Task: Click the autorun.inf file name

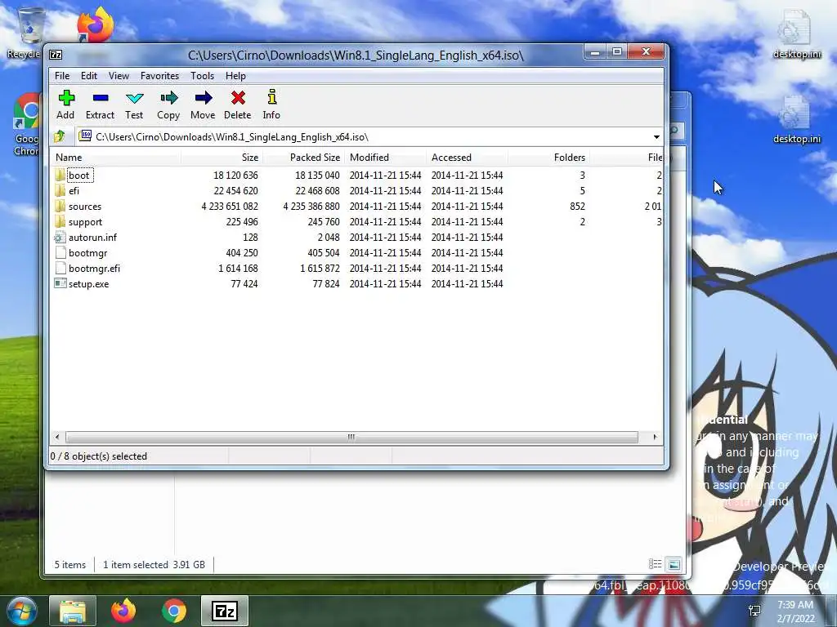Action: pyautogui.click(x=92, y=238)
